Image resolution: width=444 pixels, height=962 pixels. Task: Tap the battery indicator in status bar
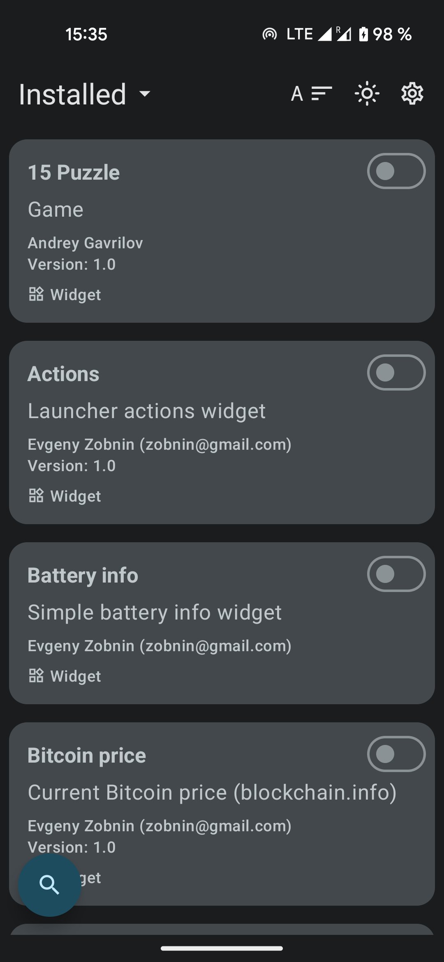363,34
